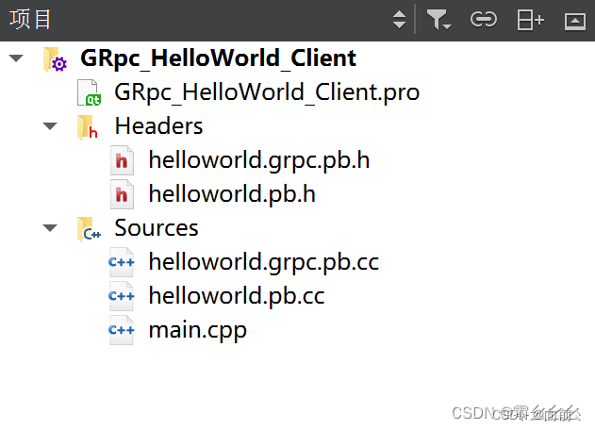
Task: Click the helloworld.grpc.pb.h header icon
Action: pos(122,160)
